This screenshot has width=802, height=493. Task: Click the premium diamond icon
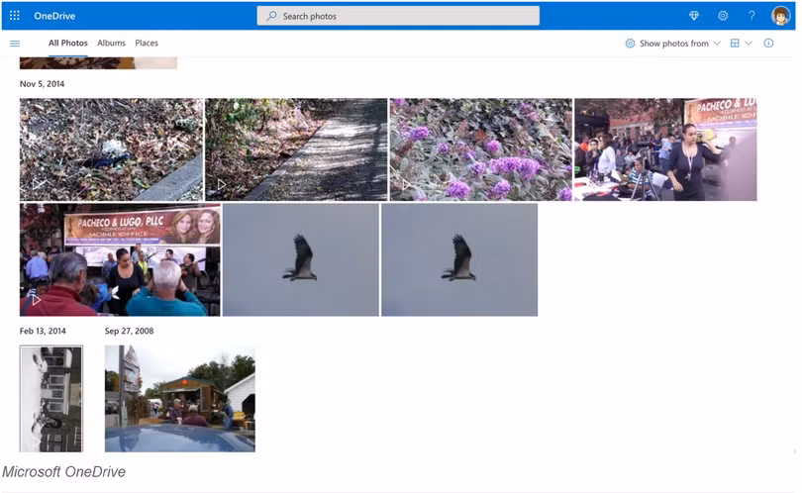[x=694, y=16]
